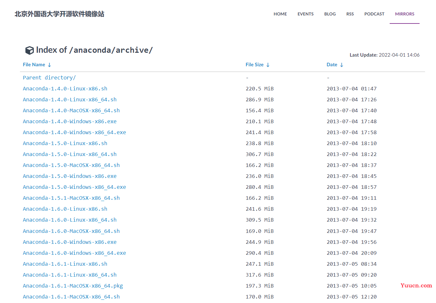The image size is (436, 303).
Task: Click the box icon beside Index of
Action: point(30,50)
